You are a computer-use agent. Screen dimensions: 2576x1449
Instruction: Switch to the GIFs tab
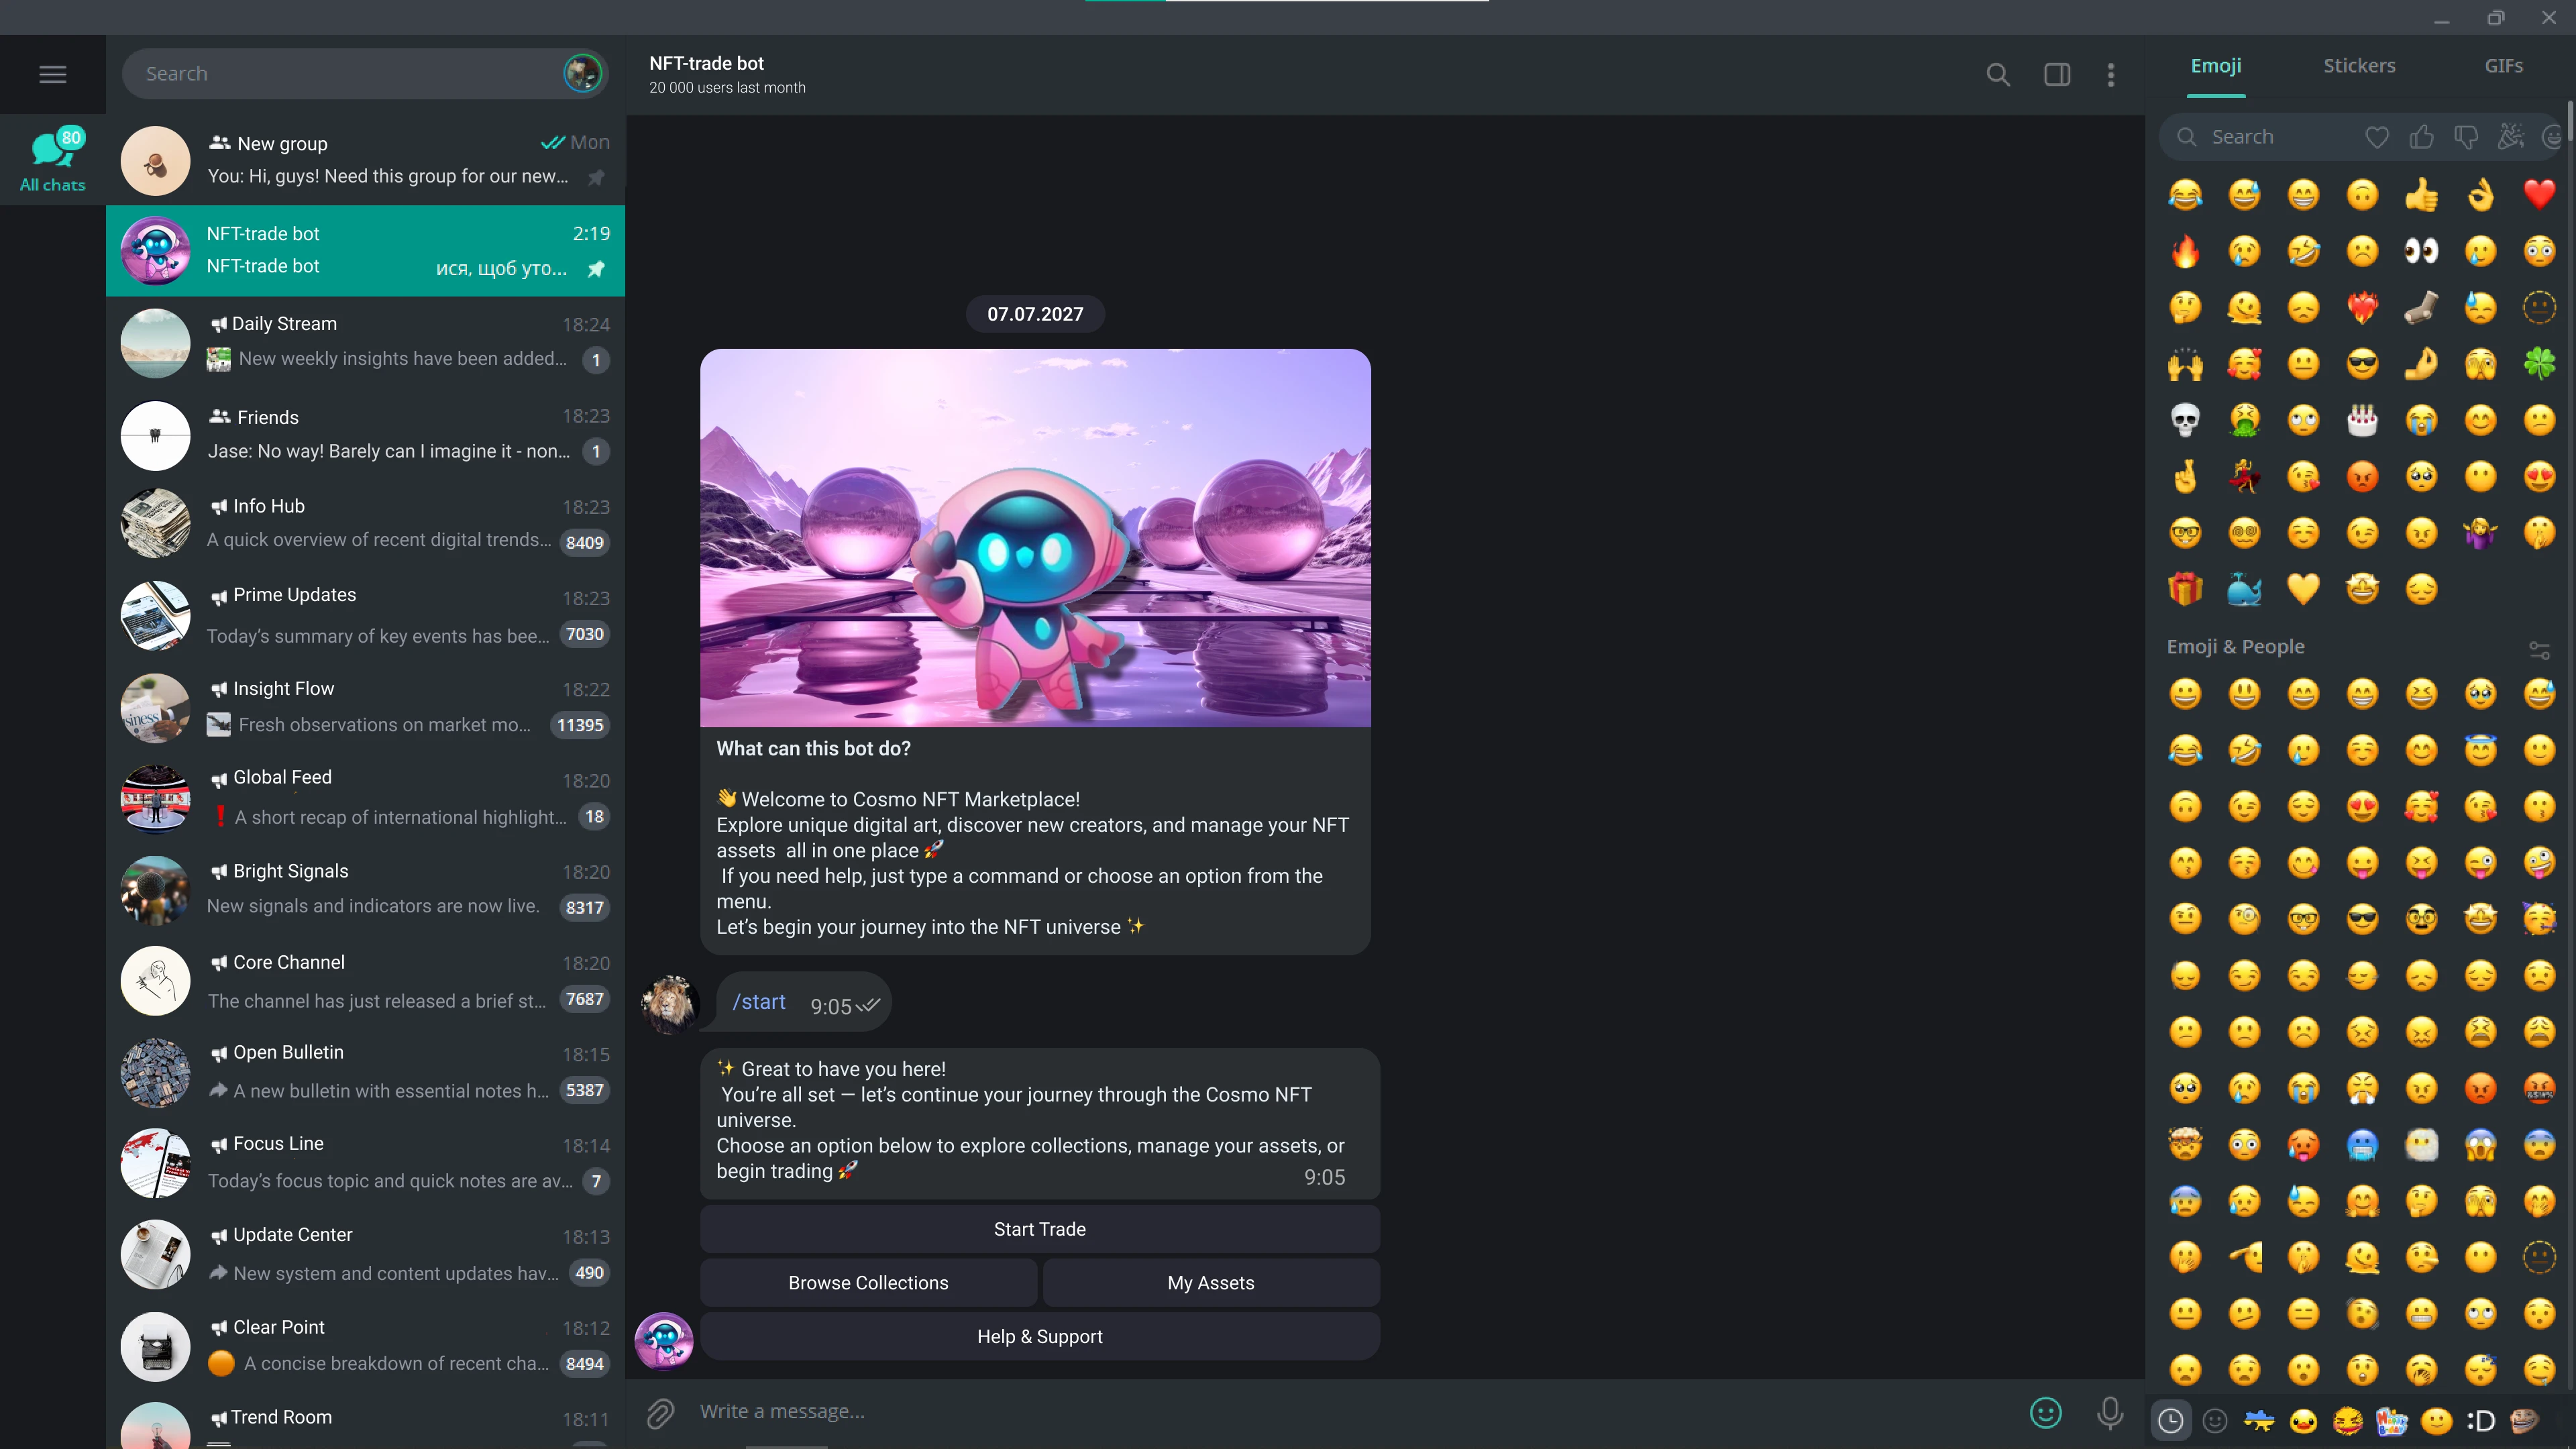tap(2505, 65)
